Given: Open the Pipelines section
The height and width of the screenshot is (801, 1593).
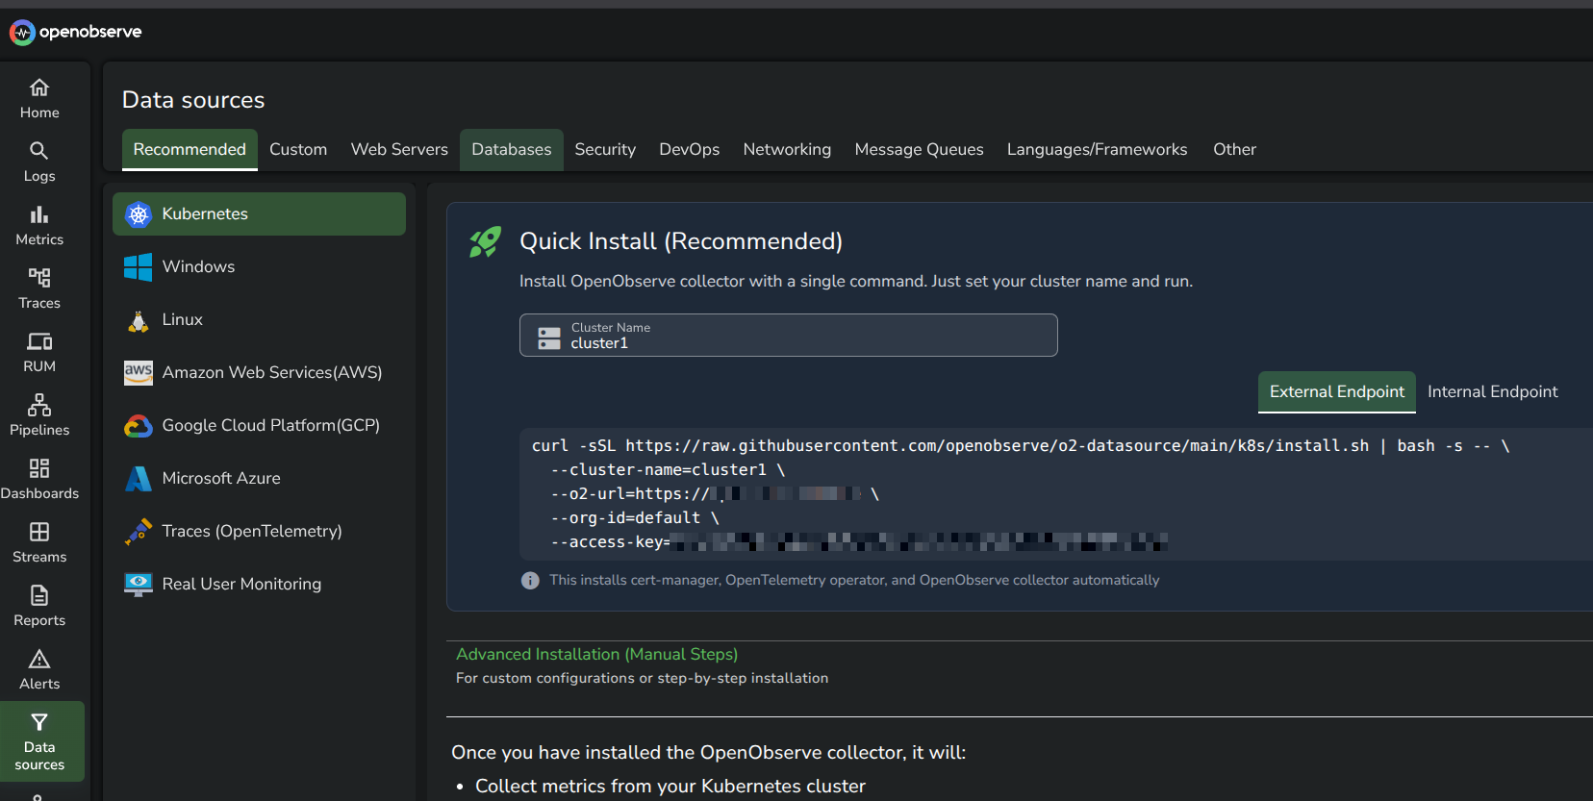Looking at the screenshot, I should tap(39, 415).
